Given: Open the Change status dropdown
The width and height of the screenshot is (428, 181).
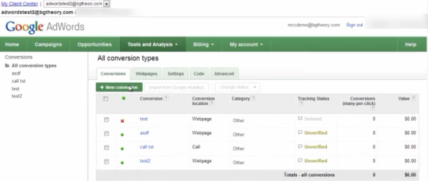Looking at the screenshot, I should click(238, 87).
